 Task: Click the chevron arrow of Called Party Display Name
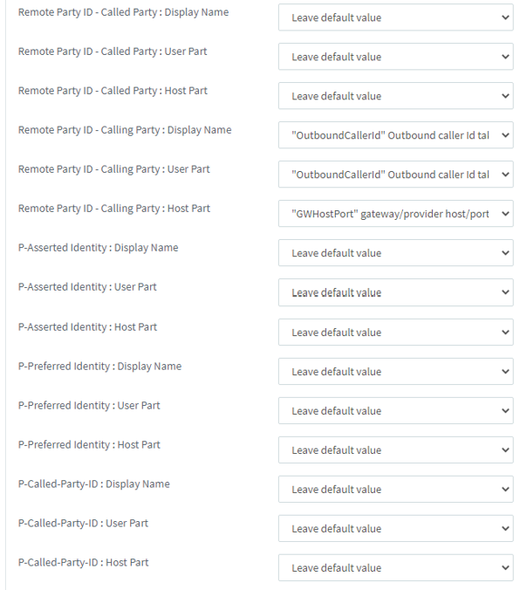coord(505,17)
